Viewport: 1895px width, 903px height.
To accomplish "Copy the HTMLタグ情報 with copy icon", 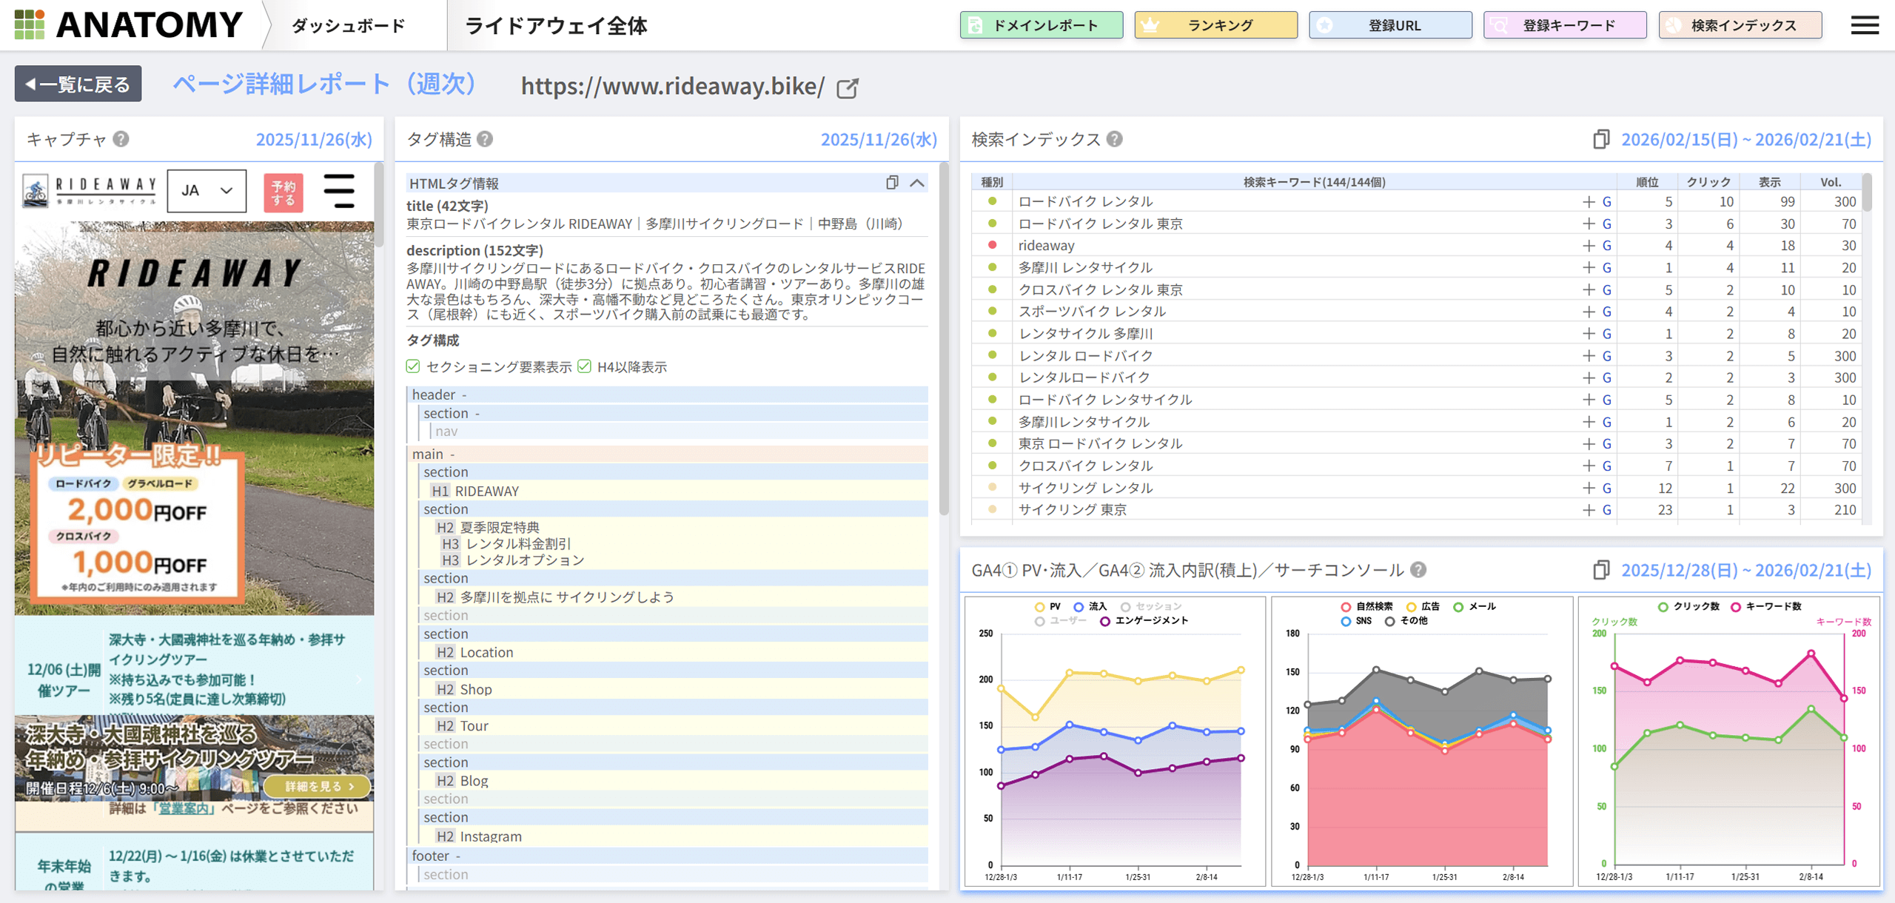I will [x=892, y=183].
